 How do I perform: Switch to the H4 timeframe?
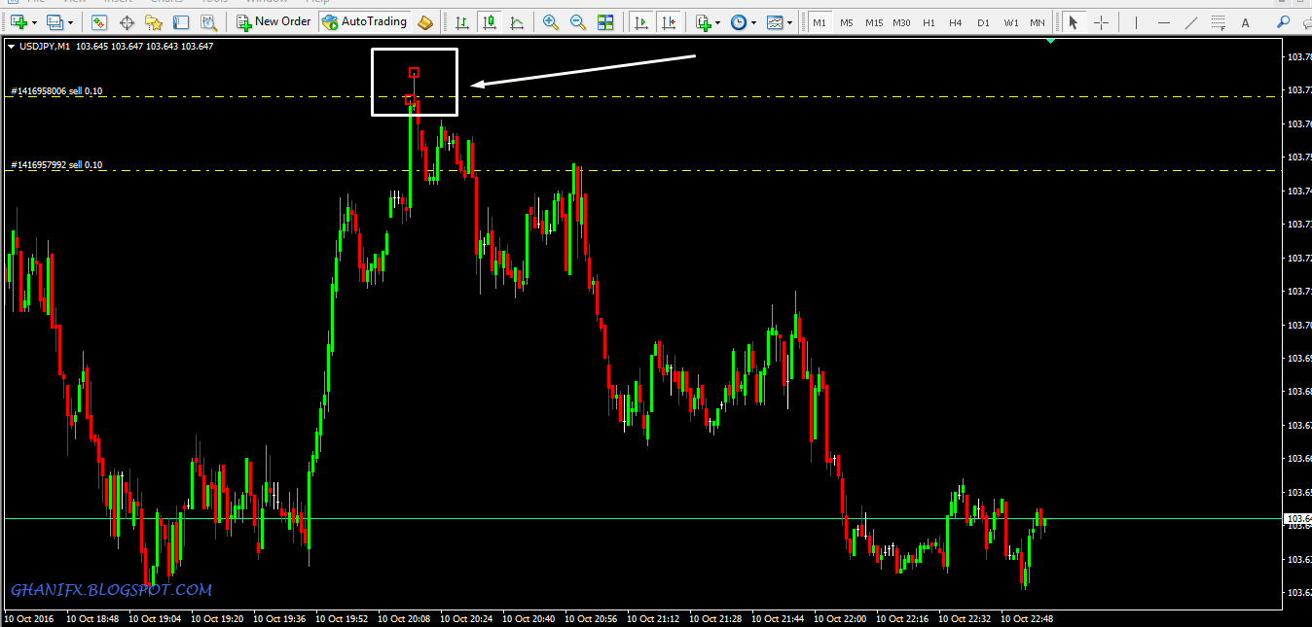(956, 21)
